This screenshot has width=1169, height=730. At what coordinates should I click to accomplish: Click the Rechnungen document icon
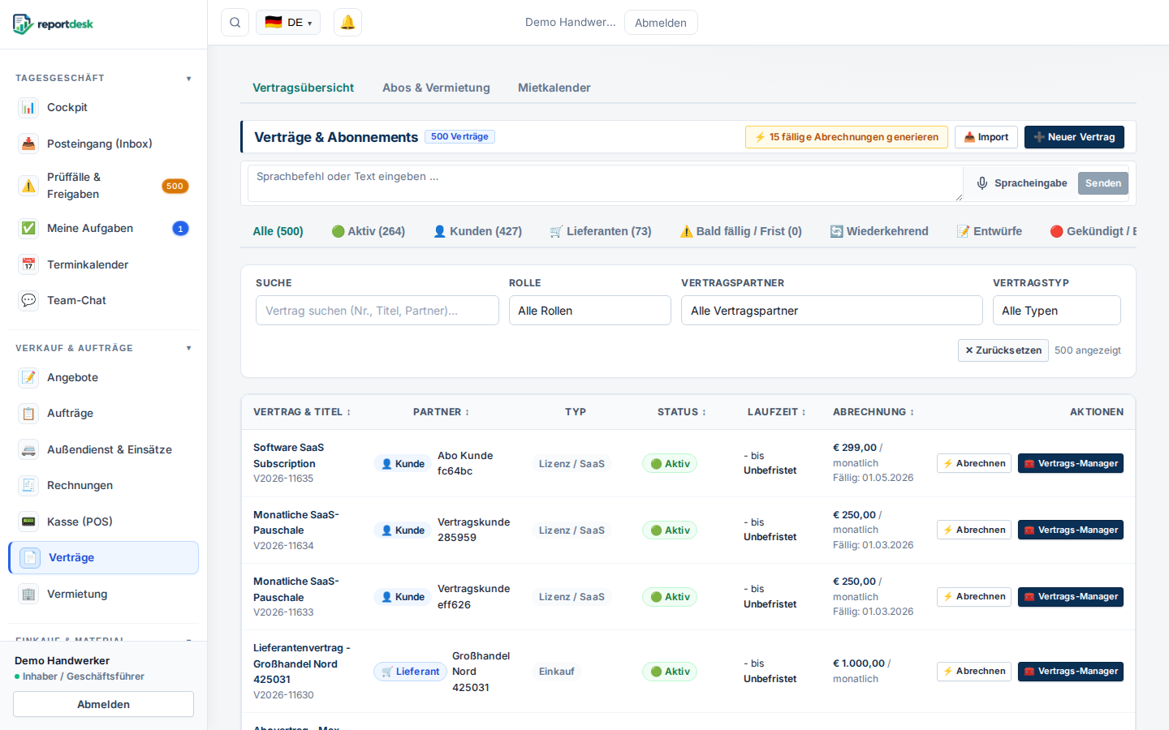pos(28,485)
